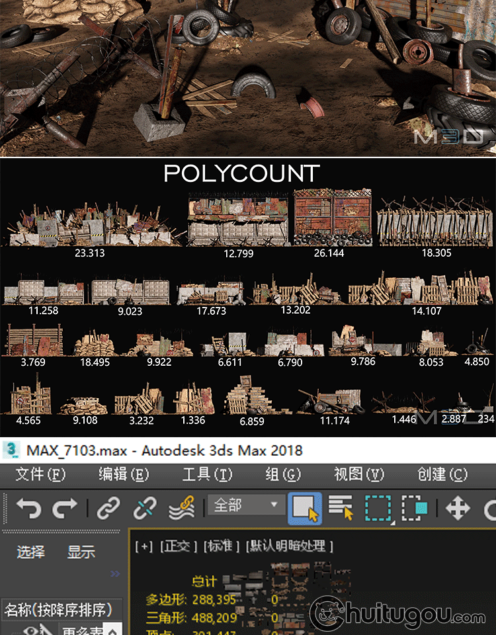Select the wall thumbnail labeled 12.799
The height and width of the screenshot is (635, 496).
coord(239,219)
